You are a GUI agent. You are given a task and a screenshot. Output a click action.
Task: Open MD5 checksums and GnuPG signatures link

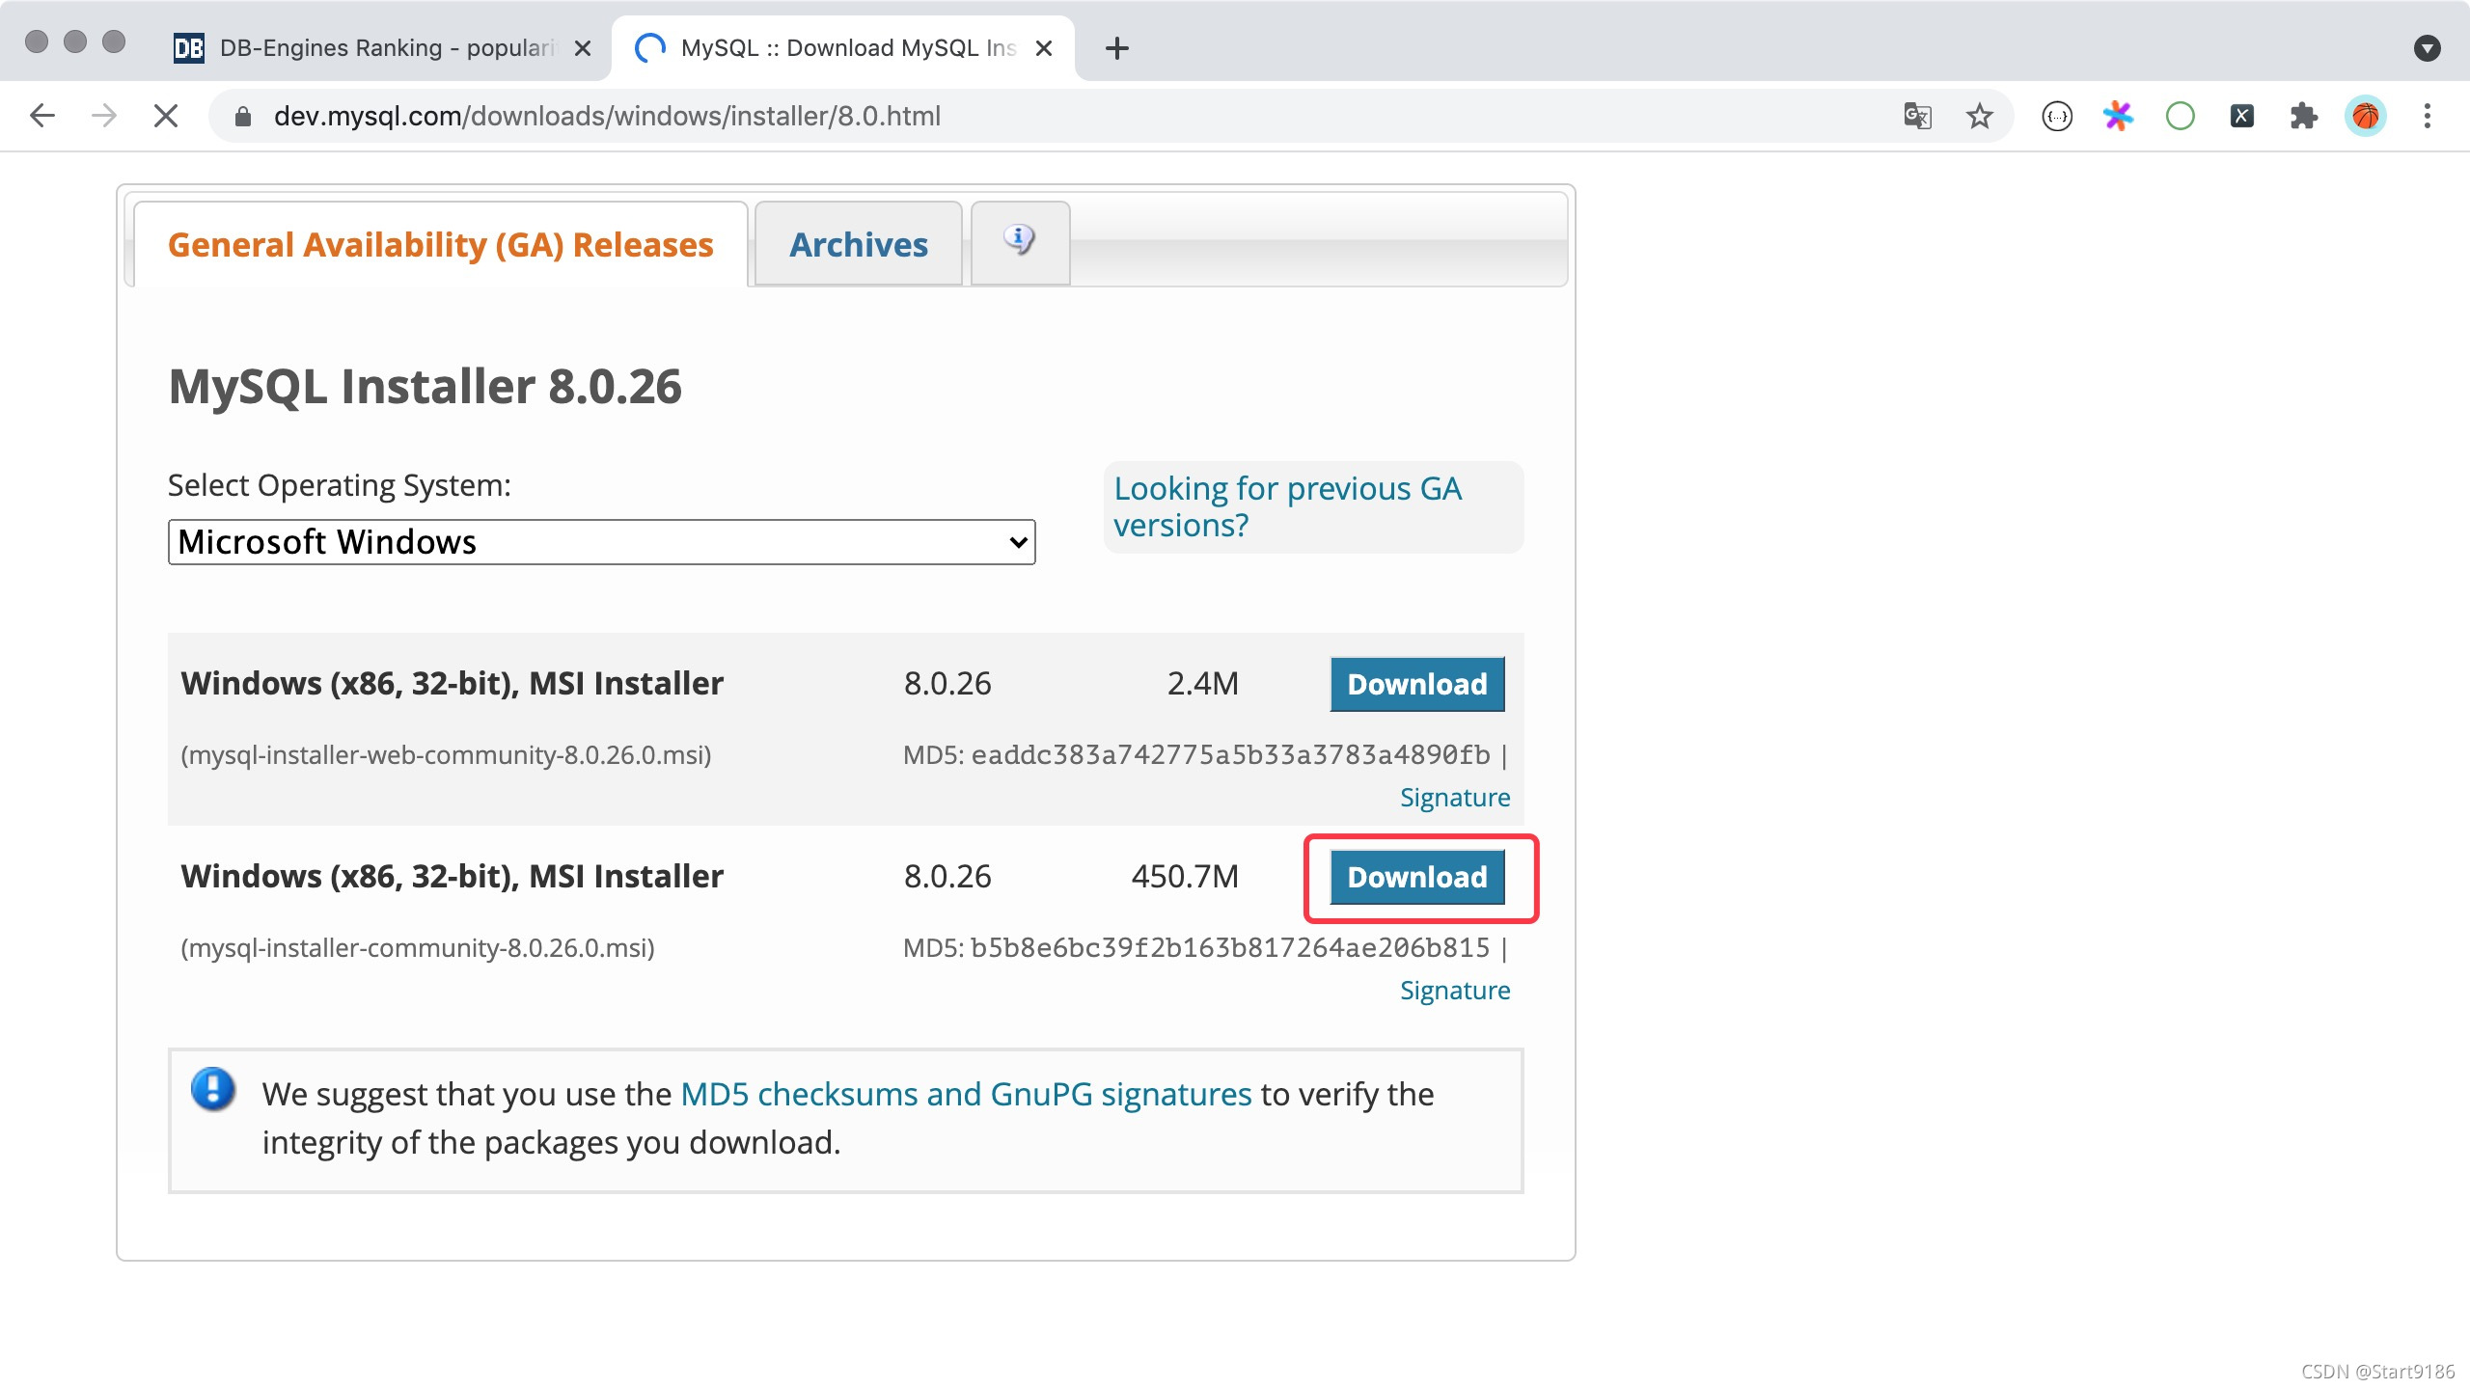coord(965,1094)
